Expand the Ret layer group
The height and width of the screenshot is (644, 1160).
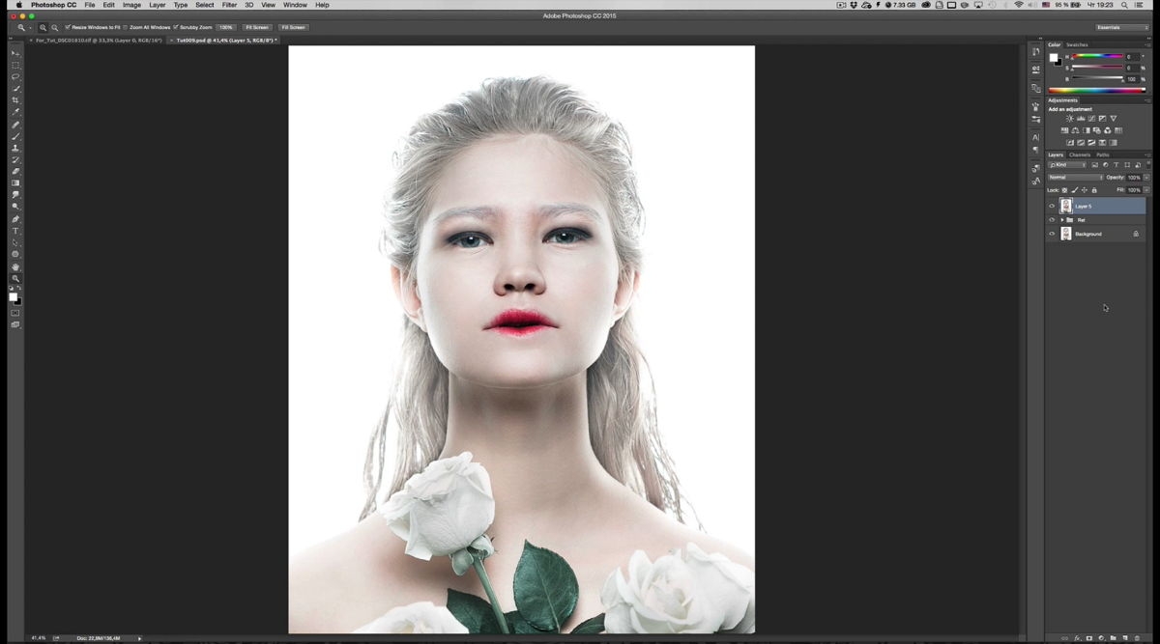(x=1062, y=220)
